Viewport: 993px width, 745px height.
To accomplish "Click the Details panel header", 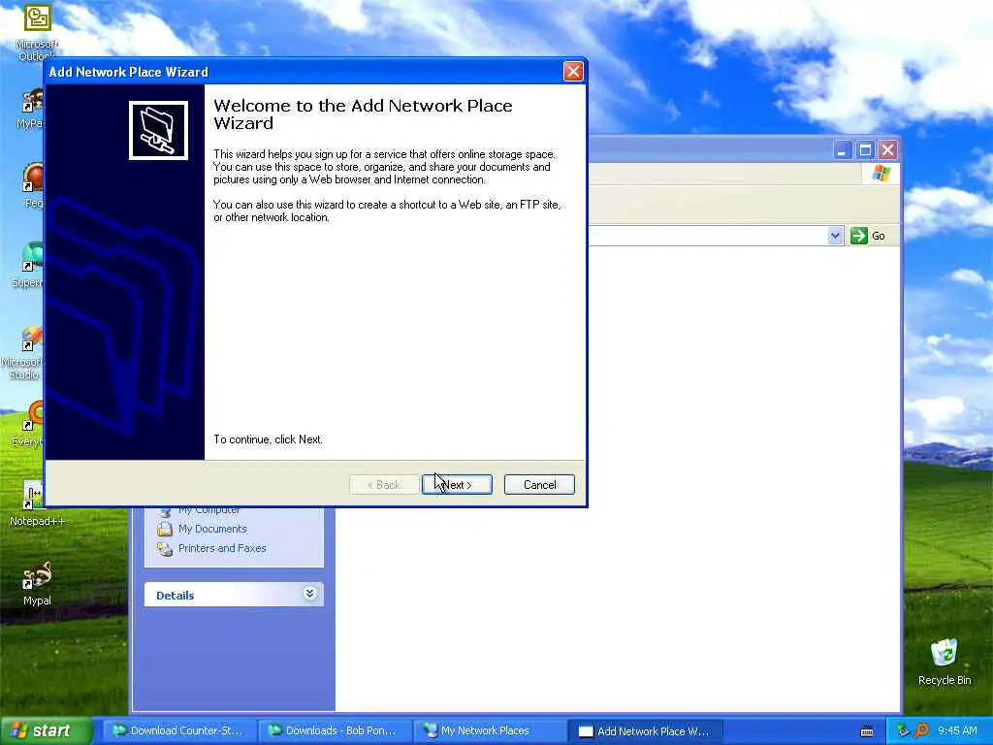I will [x=234, y=595].
